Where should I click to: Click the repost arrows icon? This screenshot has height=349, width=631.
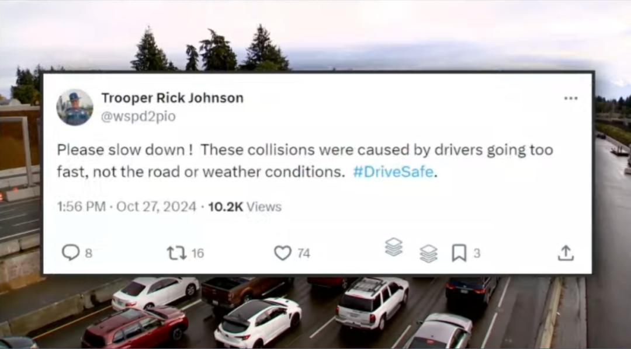[176, 253]
